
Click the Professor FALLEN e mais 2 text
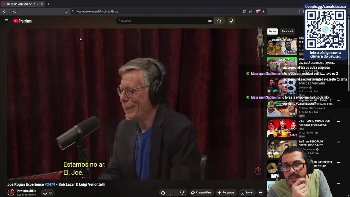tap(312, 108)
